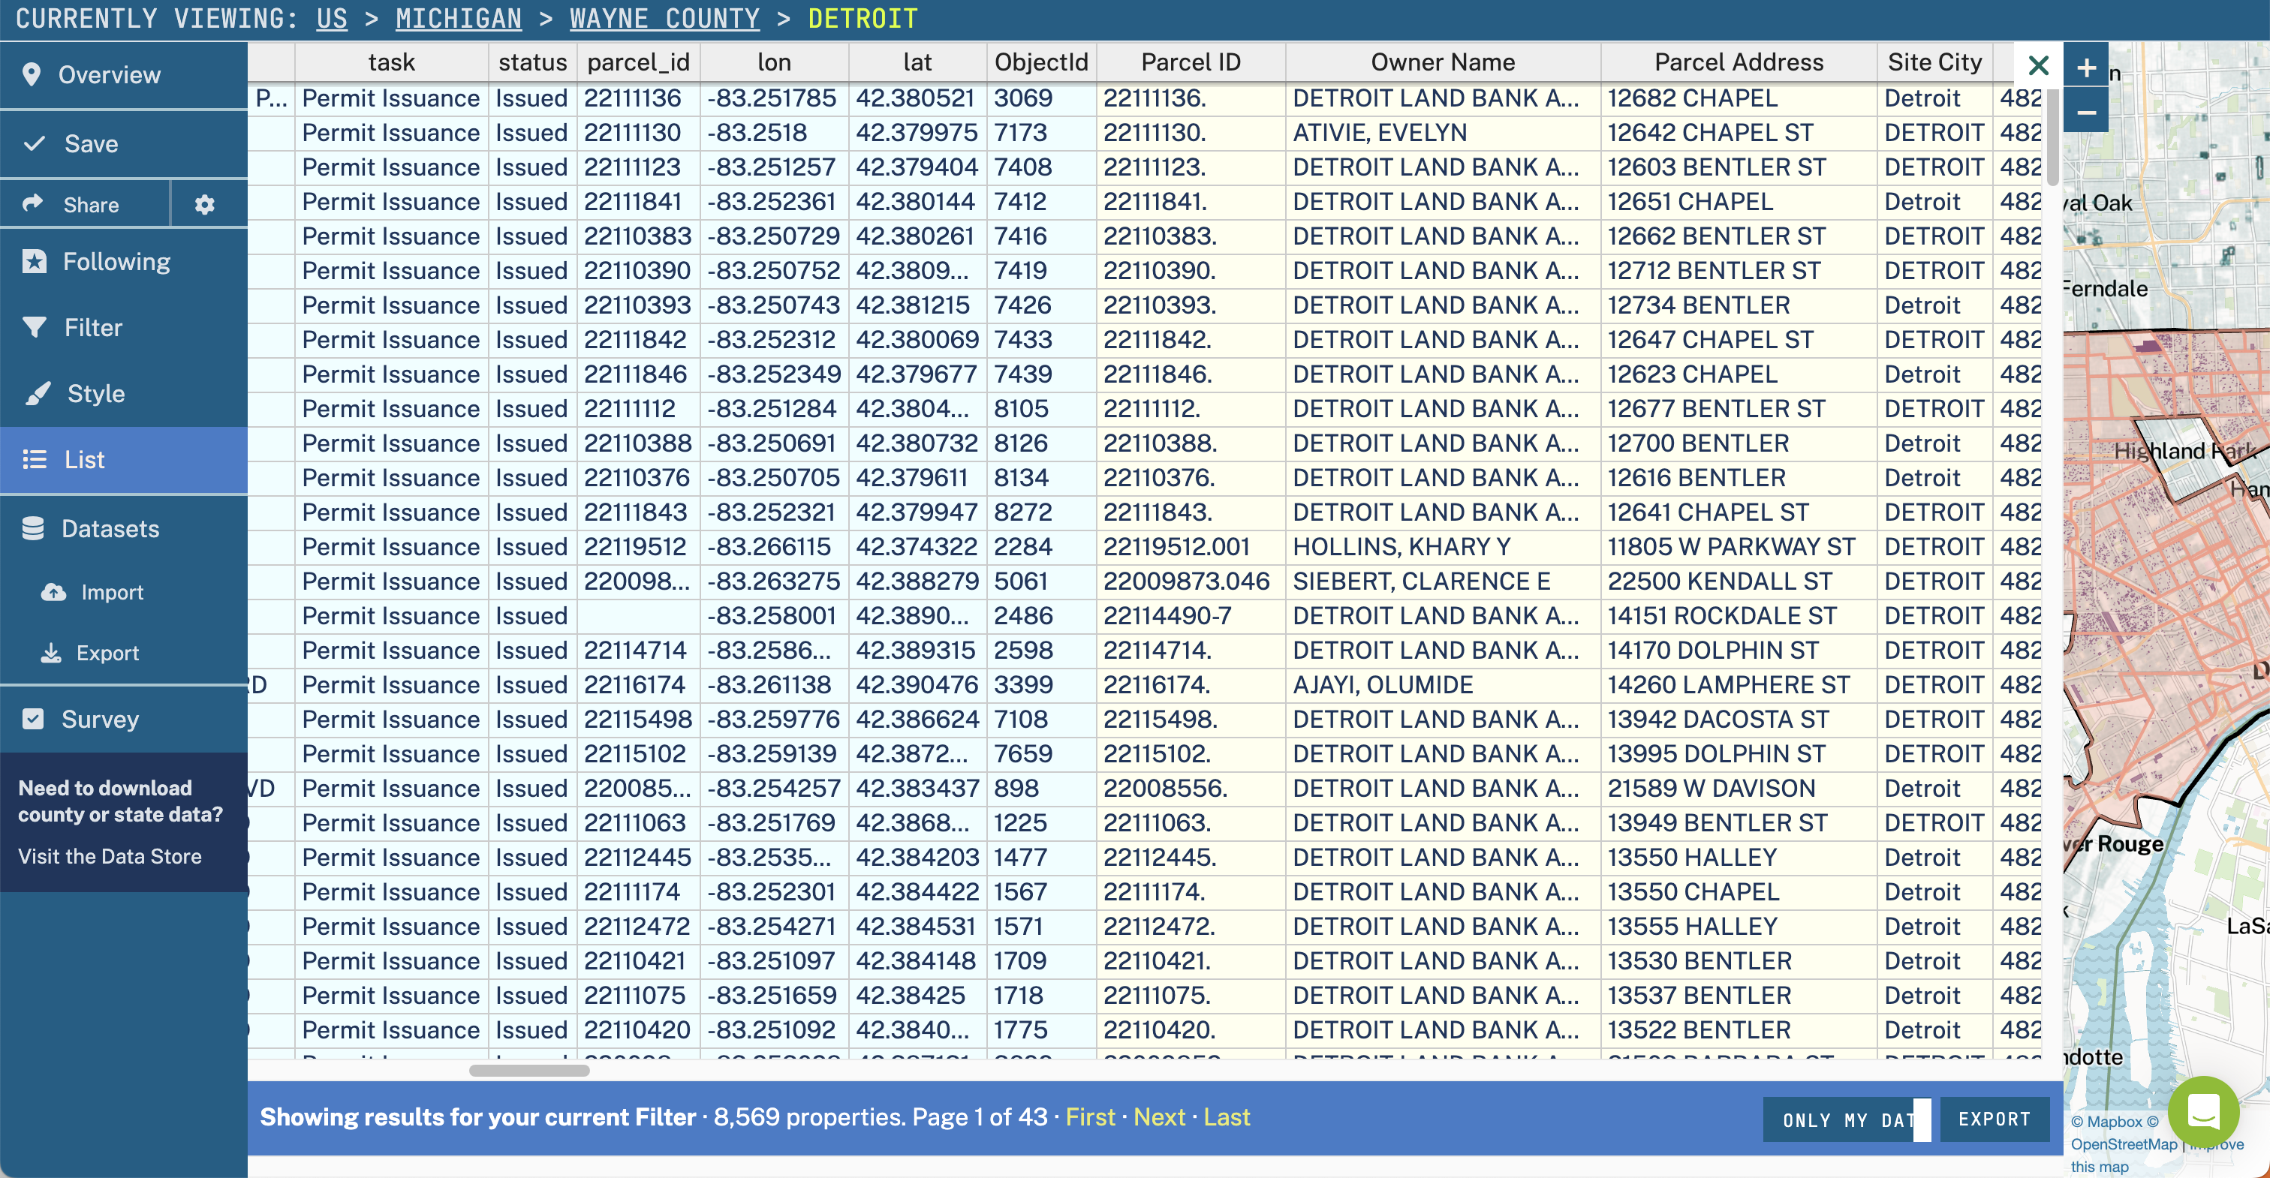Click the Datasets stack icon
2270x1178 pixels.
[x=32, y=529]
